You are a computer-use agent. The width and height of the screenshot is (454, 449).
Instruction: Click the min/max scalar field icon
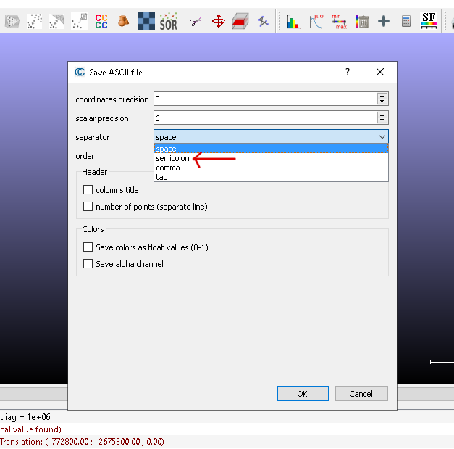[x=339, y=21]
